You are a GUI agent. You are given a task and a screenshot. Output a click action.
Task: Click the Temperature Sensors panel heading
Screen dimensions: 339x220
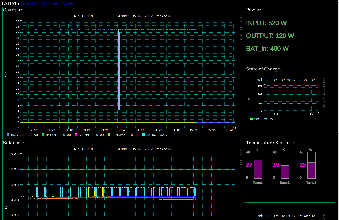pyautogui.click(x=270, y=143)
